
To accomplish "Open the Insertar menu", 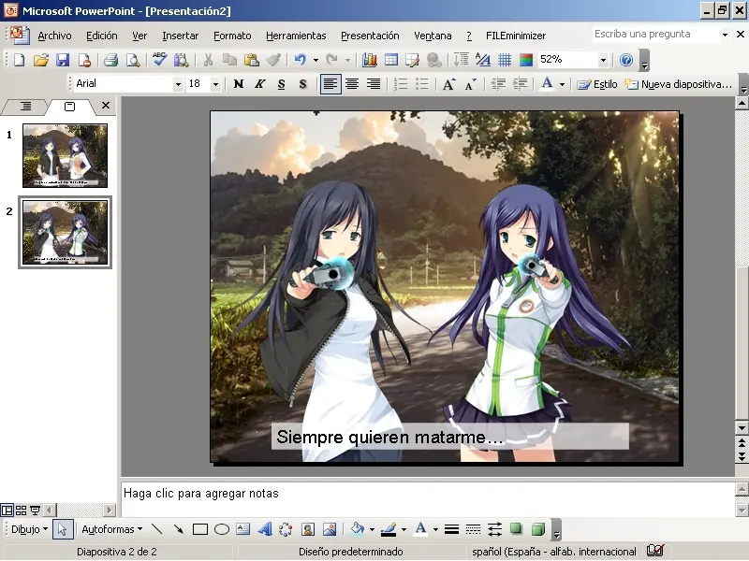I will (180, 36).
